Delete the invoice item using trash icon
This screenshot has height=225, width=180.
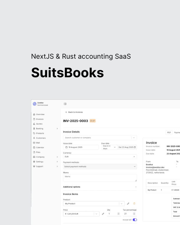pyautogui.click(x=134, y=203)
